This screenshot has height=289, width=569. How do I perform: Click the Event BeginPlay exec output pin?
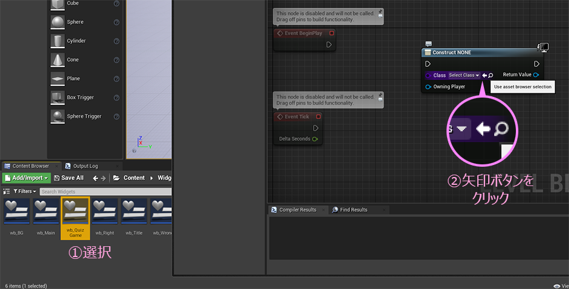tap(329, 45)
